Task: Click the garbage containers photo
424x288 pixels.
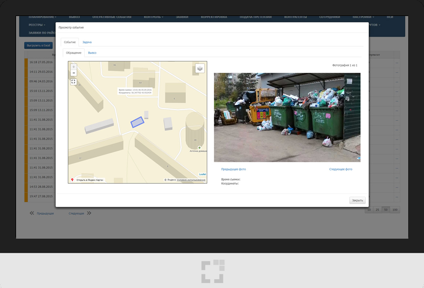Action: click(x=287, y=117)
